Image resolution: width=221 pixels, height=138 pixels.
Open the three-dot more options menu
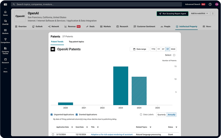213,13
